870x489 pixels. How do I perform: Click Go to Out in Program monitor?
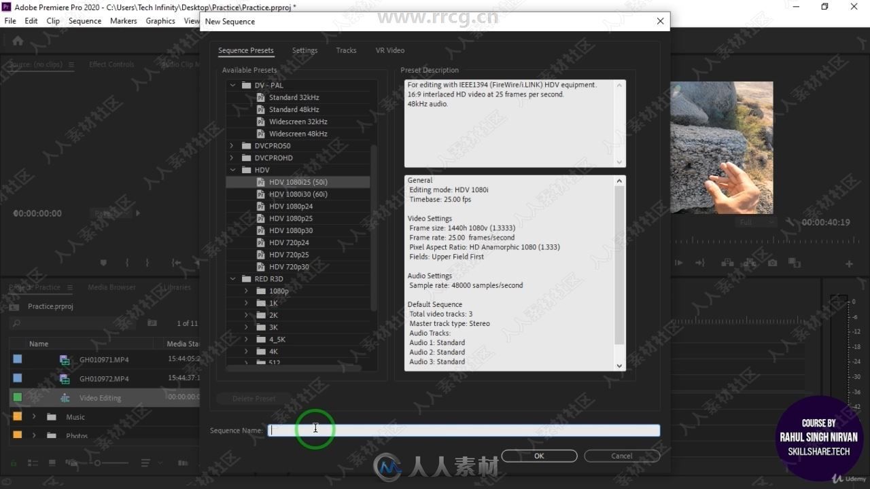click(x=700, y=263)
